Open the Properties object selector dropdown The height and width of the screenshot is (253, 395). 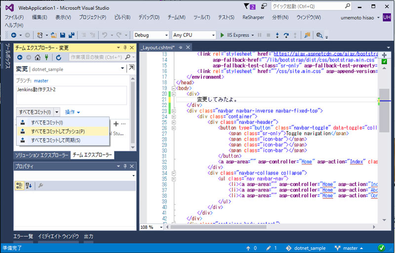pyautogui.click(x=134, y=176)
